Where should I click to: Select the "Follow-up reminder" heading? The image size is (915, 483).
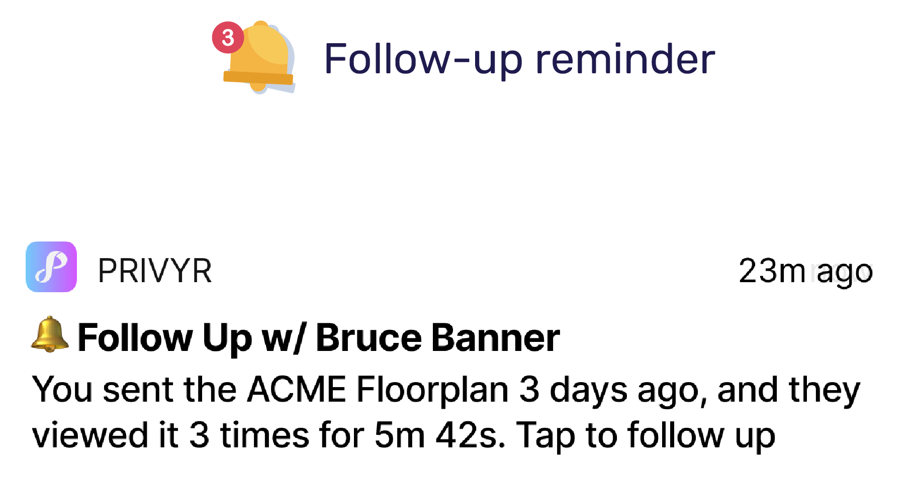click(x=519, y=59)
